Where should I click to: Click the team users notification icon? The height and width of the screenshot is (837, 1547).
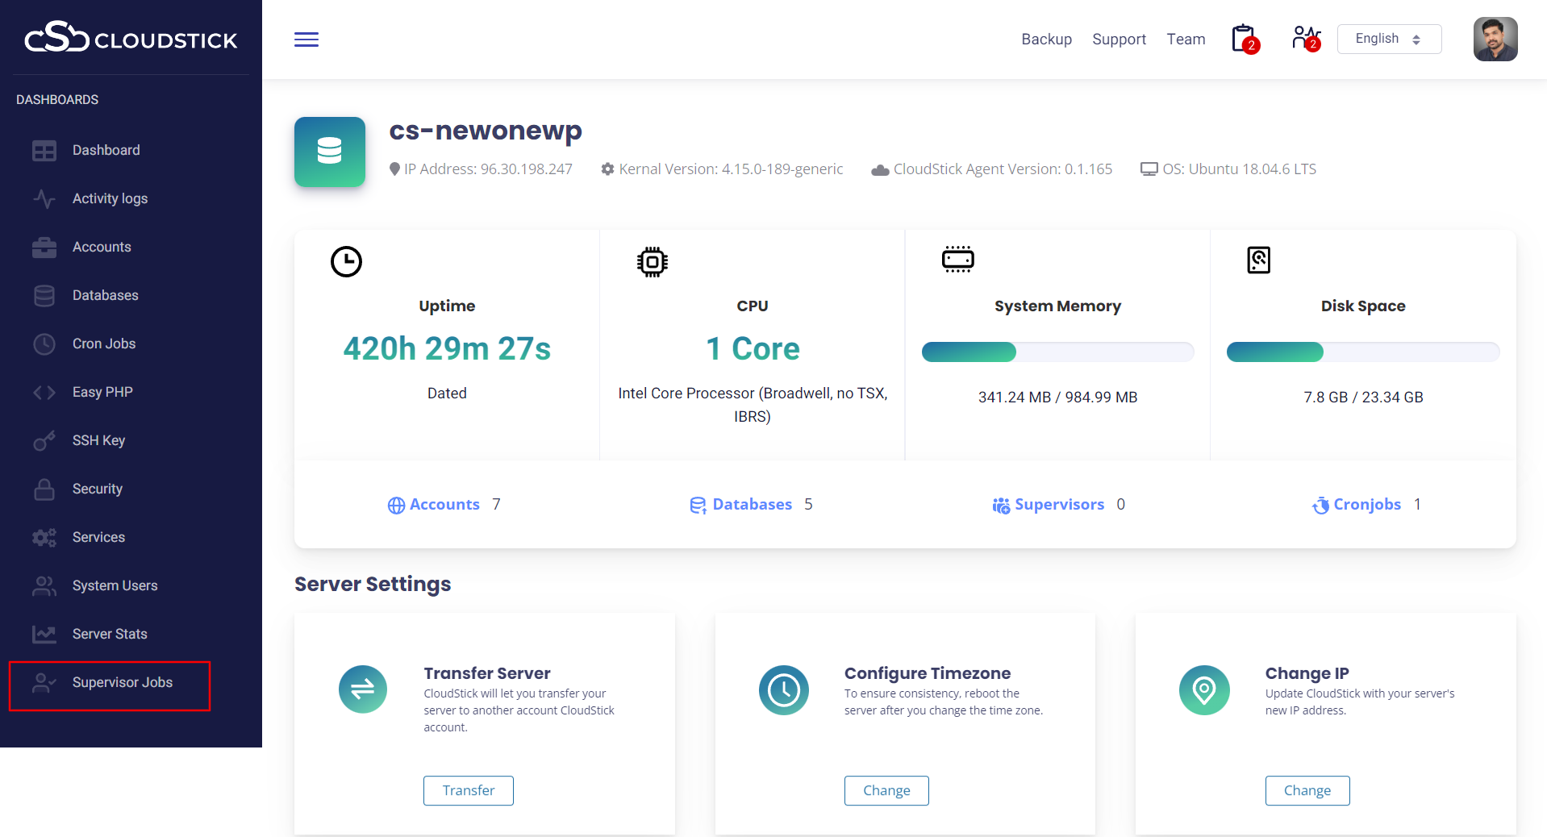coord(1304,39)
